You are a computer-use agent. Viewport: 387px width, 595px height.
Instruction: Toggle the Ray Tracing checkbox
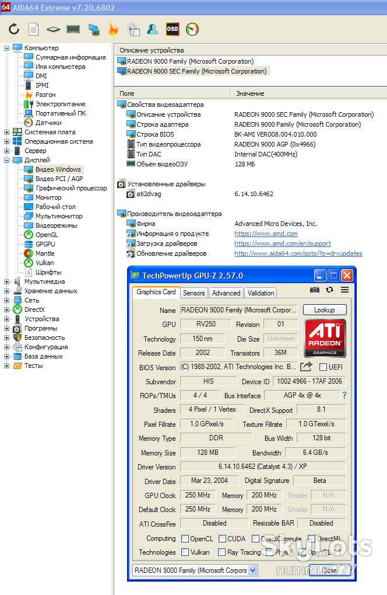click(x=222, y=552)
